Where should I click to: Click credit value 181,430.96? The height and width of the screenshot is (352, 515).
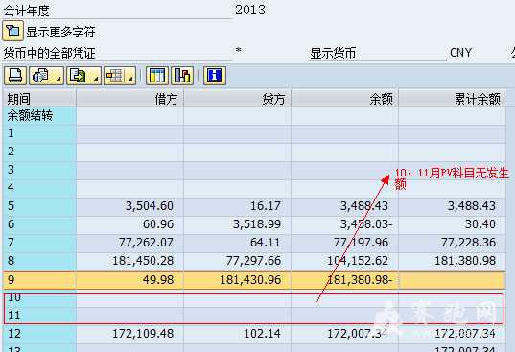pos(250,280)
